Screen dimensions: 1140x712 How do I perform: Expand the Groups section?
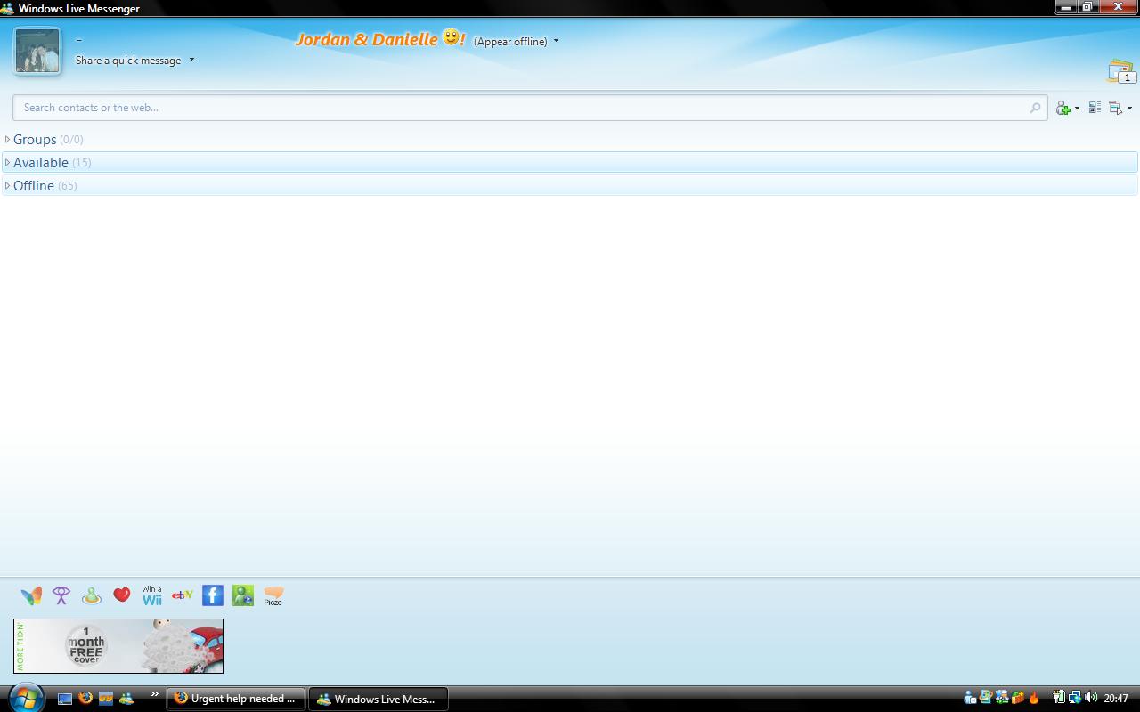tap(35, 140)
